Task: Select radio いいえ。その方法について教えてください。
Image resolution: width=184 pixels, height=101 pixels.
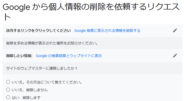Action: click(x=8, y=82)
